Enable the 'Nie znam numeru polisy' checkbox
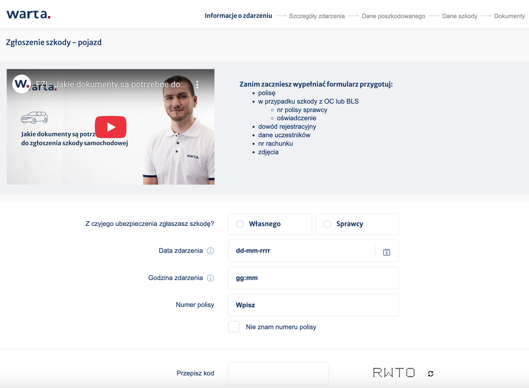This screenshot has height=388, width=529. pos(233,327)
